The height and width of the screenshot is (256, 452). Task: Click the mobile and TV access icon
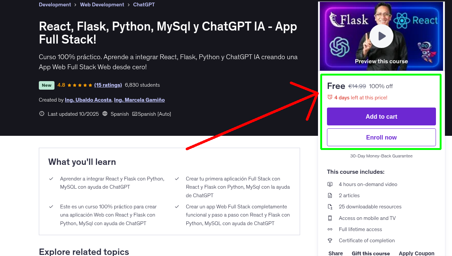(330, 218)
